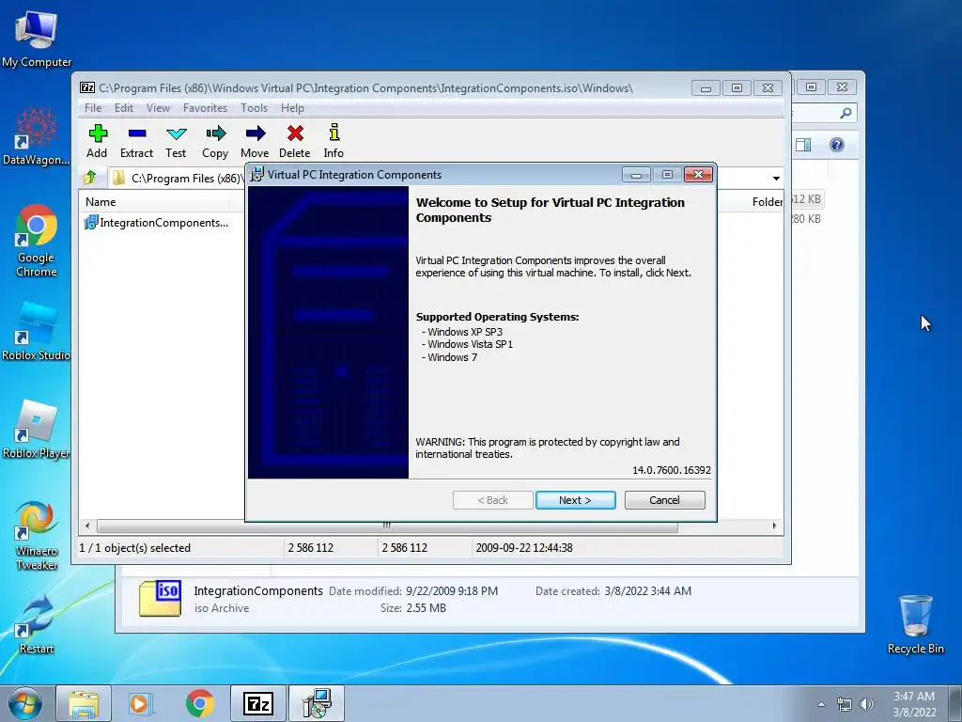The height and width of the screenshot is (722, 962).
Task: Open My Computer desktop icon
Action: point(37,39)
